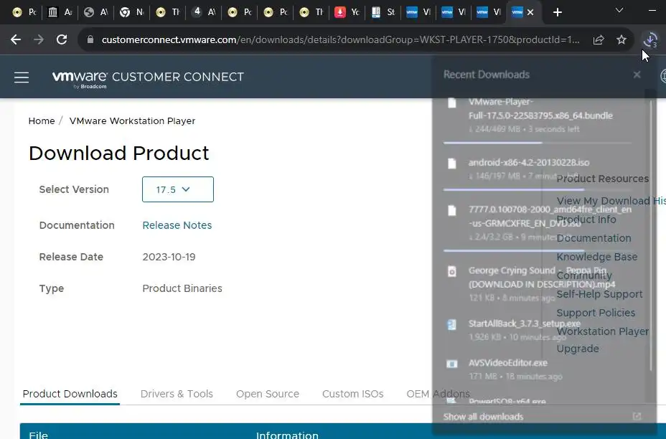Viewport: 666px width, 439px height.
Task: Switch to the OEM Addons tab
Action: coord(438,394)
